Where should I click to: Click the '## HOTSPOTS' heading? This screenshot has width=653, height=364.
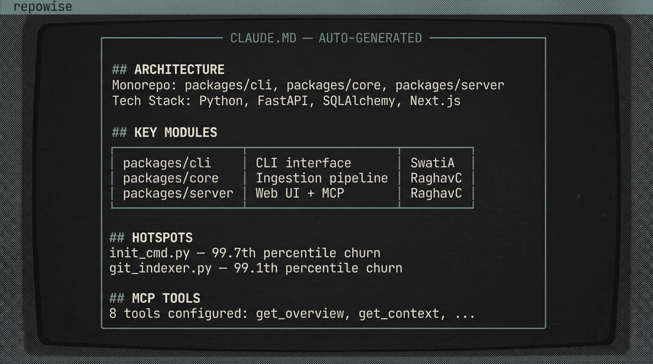[151, 238]
